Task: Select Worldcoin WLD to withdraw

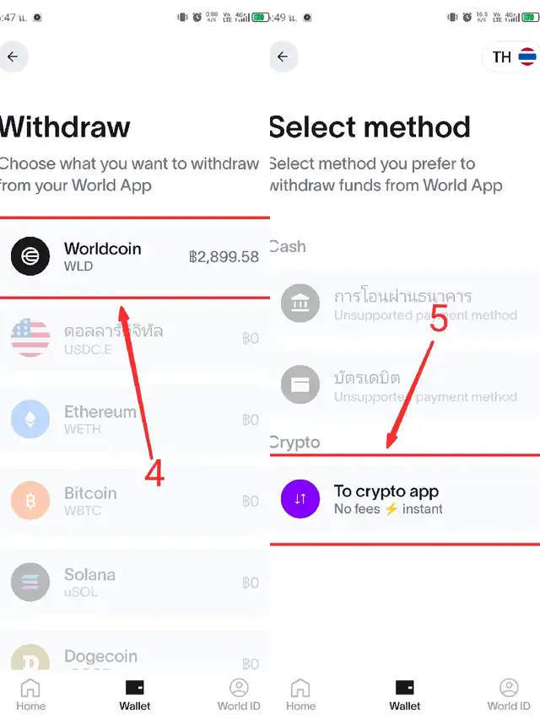Action: click(x=135, y=256)
